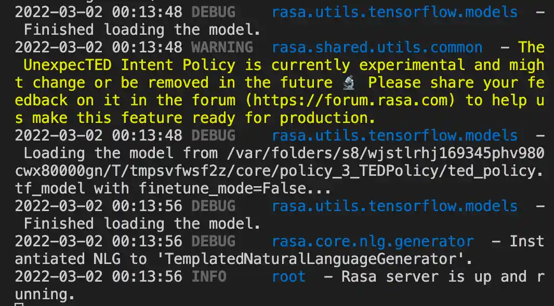Click the timestamp on the WARNING line
The height and width of the screenshot is (306, 554).
98,47
